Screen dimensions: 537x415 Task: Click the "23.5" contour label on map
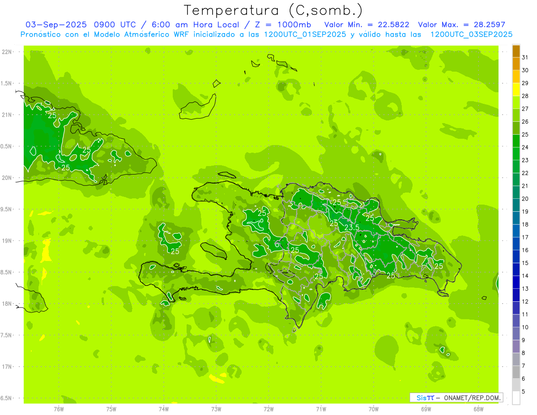tap(352, 227)
